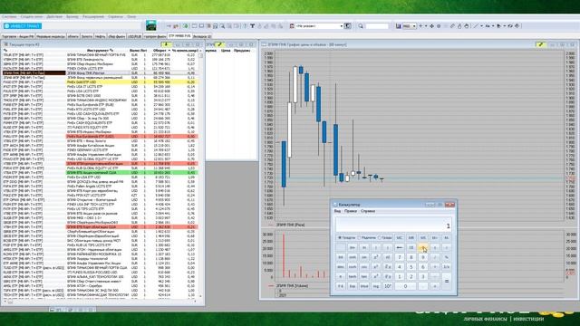Click the search input field in toolbar
This screenshot has width=580, height=326.
377,26
